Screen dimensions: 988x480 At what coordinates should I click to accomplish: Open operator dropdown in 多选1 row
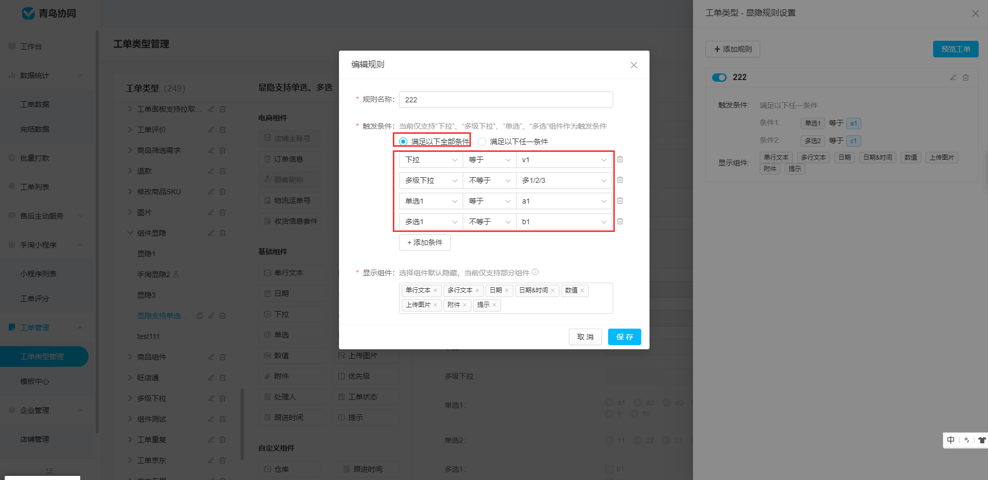click(489, 222)
